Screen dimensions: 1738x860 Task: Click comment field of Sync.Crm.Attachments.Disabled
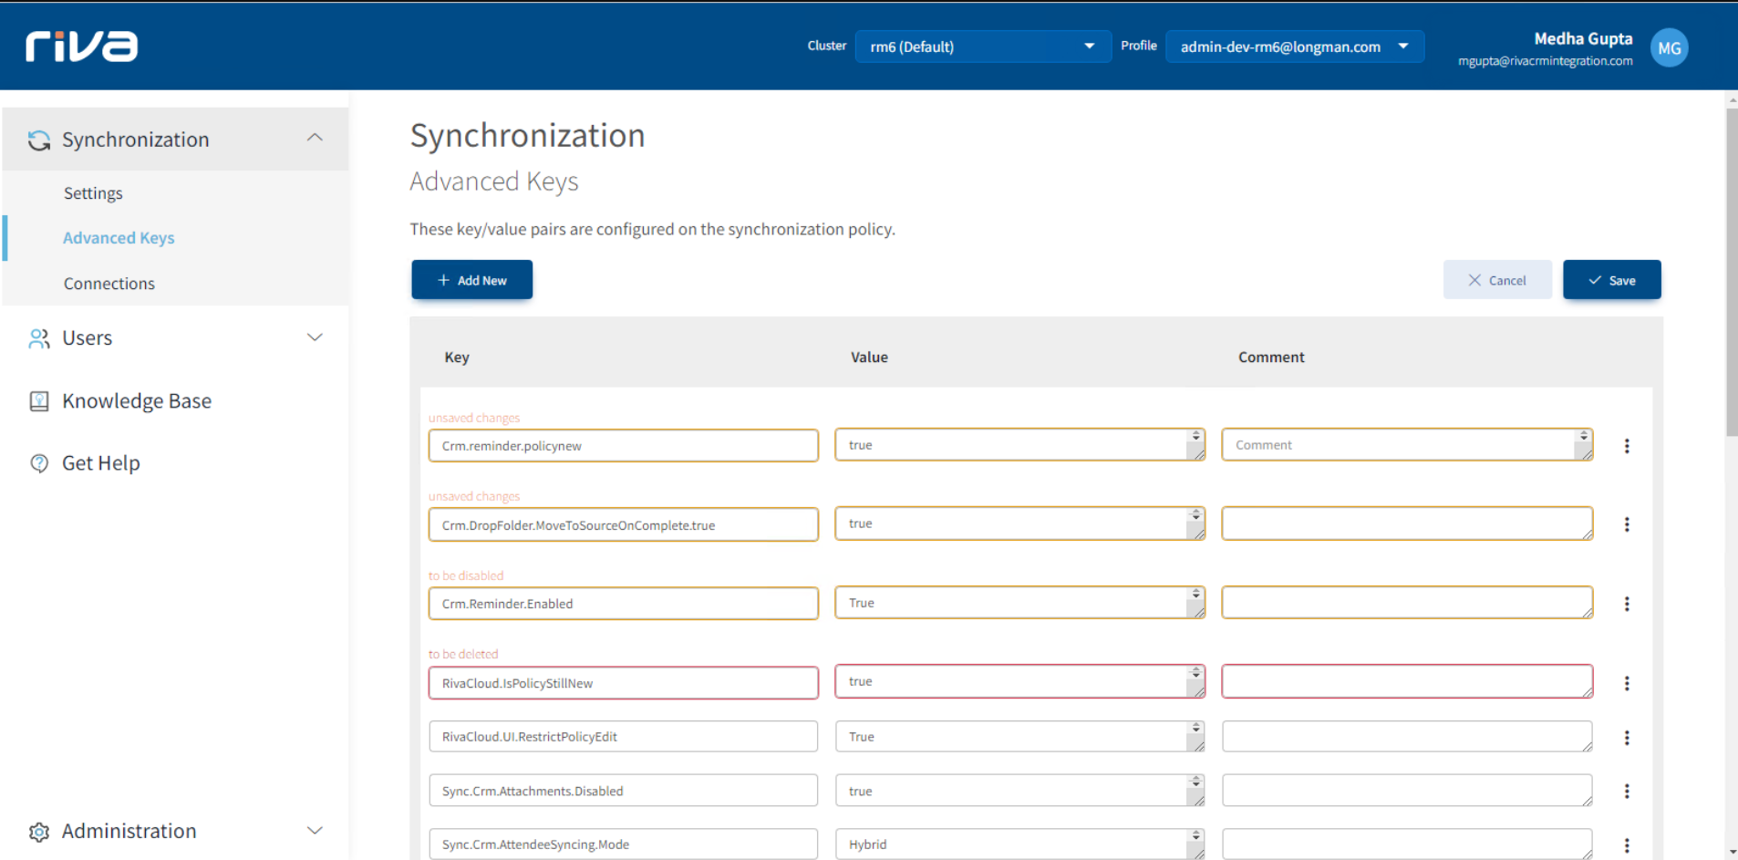point(1407,791)
